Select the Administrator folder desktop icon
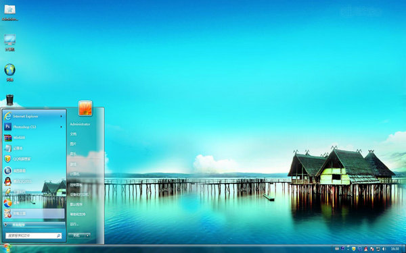 point(10,12)
